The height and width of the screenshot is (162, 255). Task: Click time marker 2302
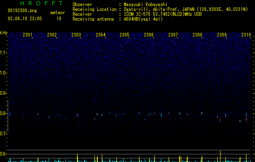(x=52, y=35)
